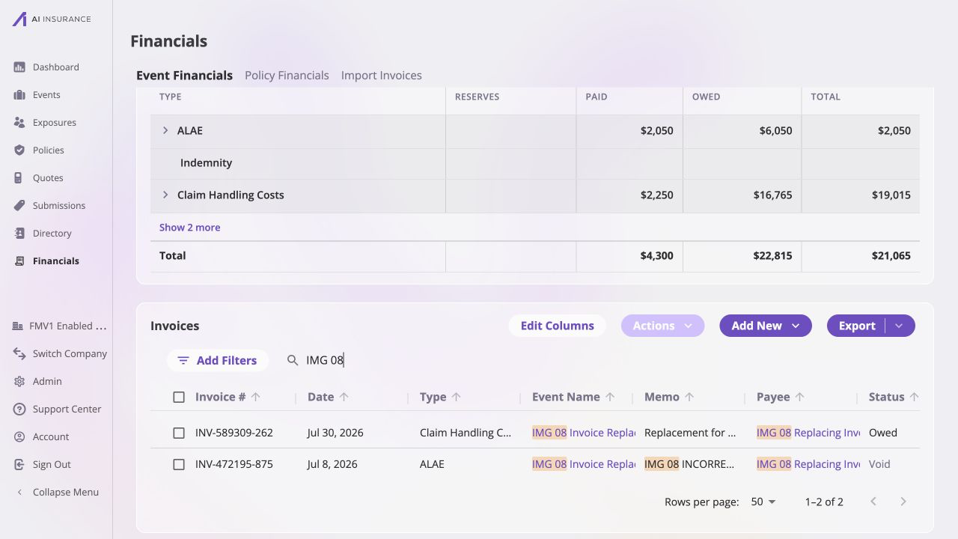Open Dashboard via its chart icon
958x539 pixels.
coord(19,67)
